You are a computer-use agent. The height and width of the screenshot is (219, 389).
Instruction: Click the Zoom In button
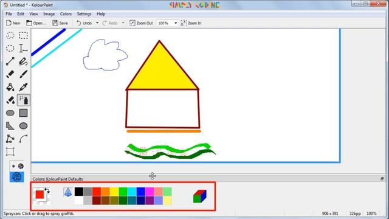[191, 23]
